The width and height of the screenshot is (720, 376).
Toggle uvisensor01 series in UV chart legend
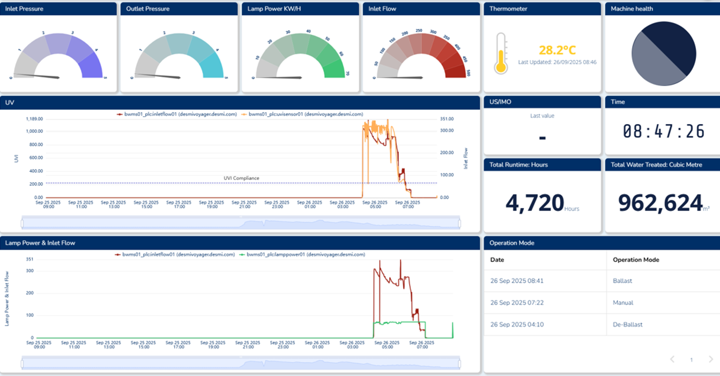coord(302,114)
